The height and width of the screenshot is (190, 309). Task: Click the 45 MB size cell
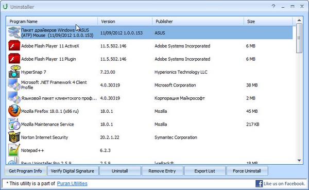pos(252,111)
